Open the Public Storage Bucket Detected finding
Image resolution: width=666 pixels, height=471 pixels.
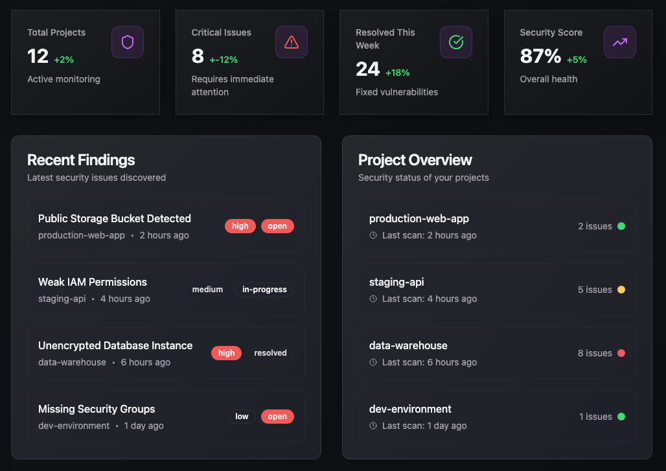pyautogui.click(x=115, y=218)
